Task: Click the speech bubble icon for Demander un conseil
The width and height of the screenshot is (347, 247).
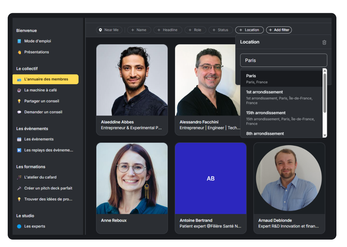Action: click(x=19, y=112)
